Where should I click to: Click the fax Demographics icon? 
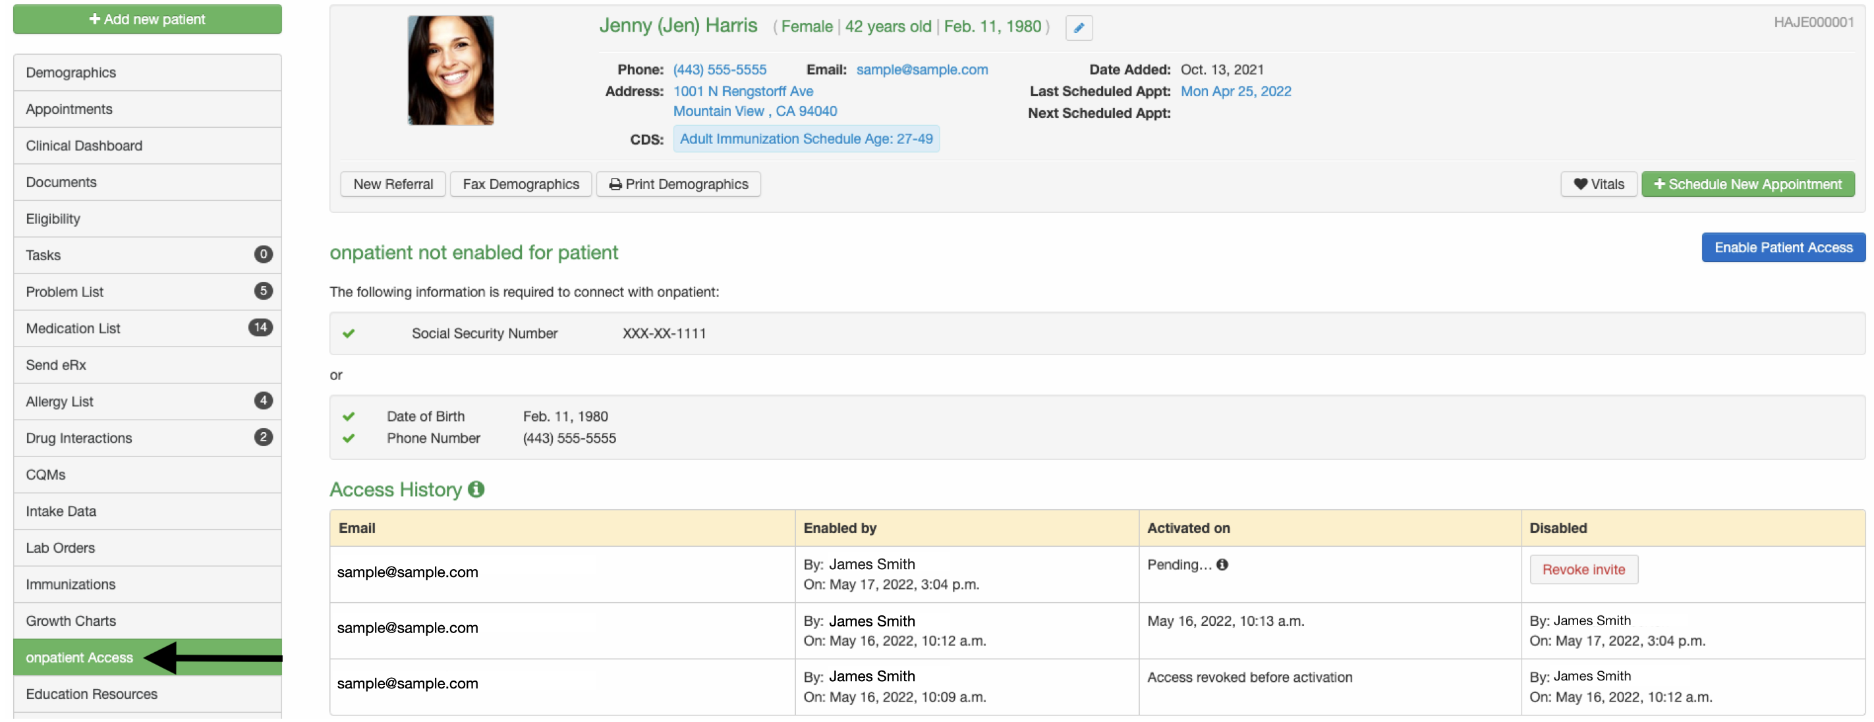pos(521,183)
